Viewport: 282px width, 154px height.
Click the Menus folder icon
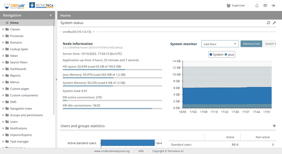coord(7,82)
